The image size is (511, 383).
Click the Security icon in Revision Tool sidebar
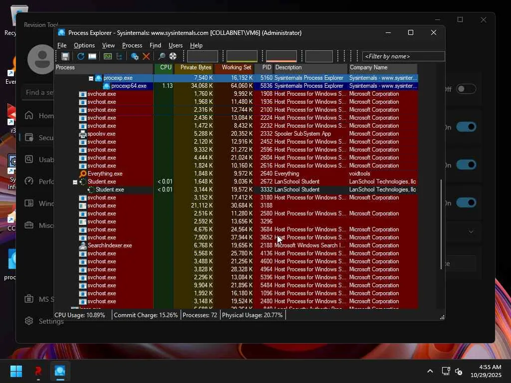pyautogui.click(x=29, y=138)
